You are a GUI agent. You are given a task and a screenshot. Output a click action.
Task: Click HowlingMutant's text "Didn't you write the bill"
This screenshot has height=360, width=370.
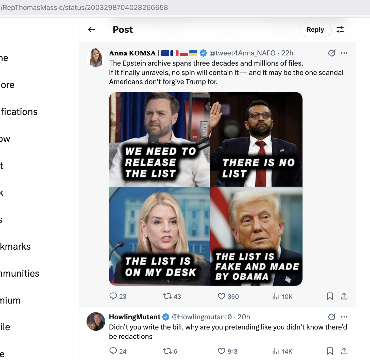146,327
